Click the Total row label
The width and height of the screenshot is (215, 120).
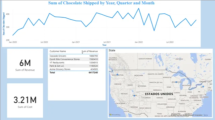[52, 73]
